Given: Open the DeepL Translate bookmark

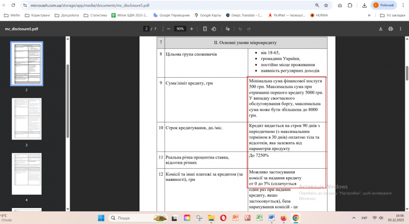Looking at the screenshot, I should tap(244, 15).
